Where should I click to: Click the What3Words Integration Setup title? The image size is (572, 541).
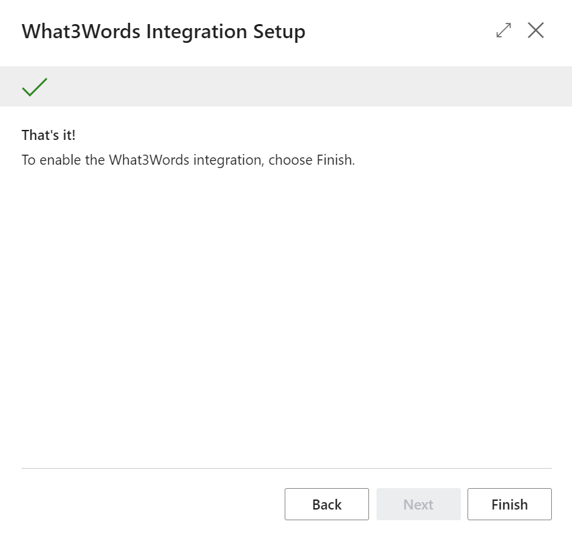click(163, 31)
